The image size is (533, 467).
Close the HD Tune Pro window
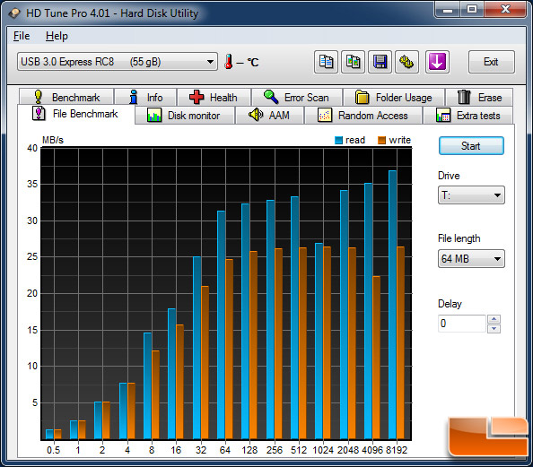[x=505, y=10]
